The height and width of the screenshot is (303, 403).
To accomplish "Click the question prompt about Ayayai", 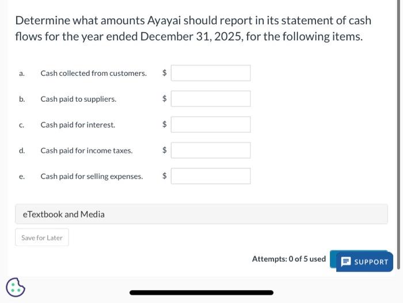I will coord(193,28).
